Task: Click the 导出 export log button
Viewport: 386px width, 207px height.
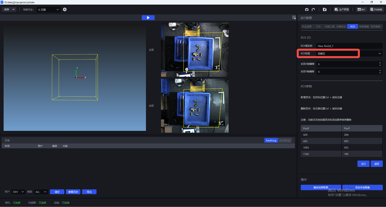Action: (x=89, y=192)
